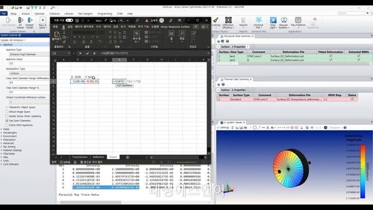
Task: Close the System Viewer tab
Action: pyautogui.click(x=244, y=123)
